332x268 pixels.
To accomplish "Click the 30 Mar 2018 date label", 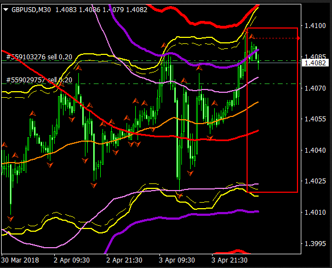I will click(x=21, y=259).
